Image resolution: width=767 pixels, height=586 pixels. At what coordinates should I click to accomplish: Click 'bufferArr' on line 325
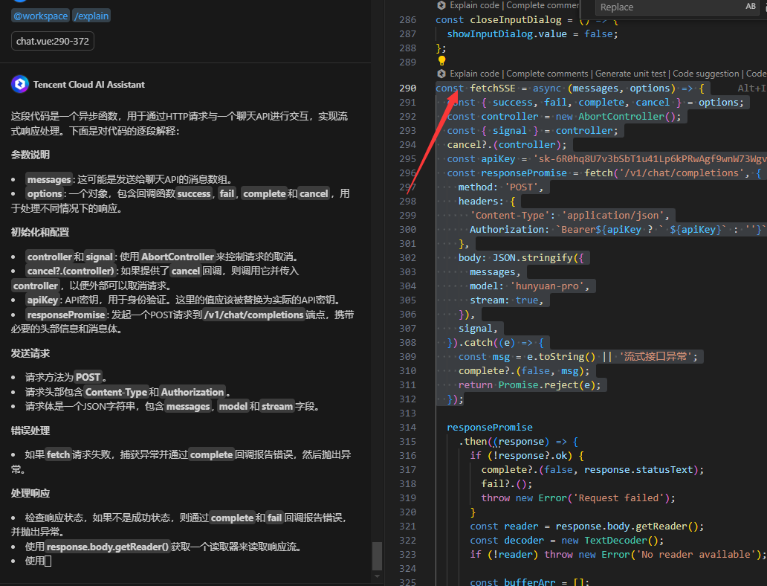point(529,582)
